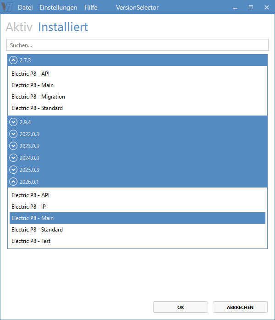The image size is (275, 320).
Task: Collapse the 2026.0.1 chevron up icon
Action: pyautogui.click(x=13, y=182)
